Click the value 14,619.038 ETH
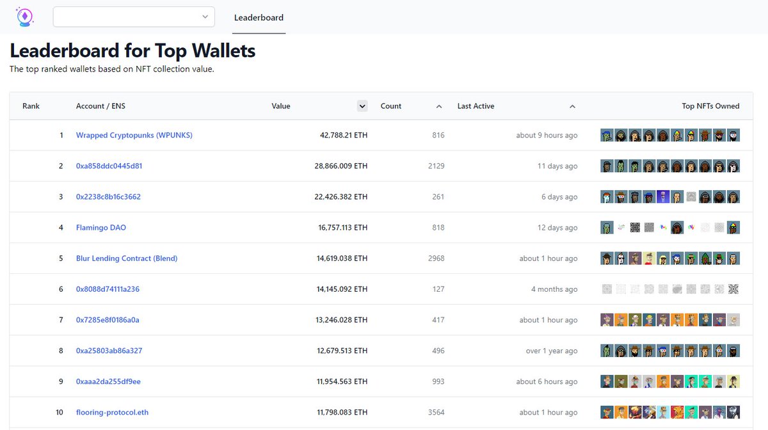Image resolution: width=768 pixels, height=430 pixels. (x=342, y=259)
